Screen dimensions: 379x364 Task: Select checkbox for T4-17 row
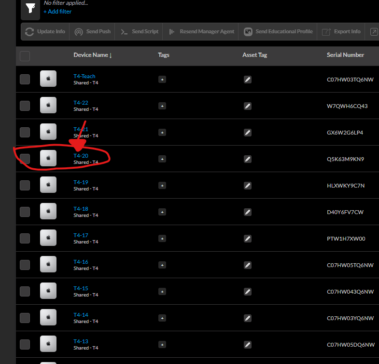click(x=25, y=239)
